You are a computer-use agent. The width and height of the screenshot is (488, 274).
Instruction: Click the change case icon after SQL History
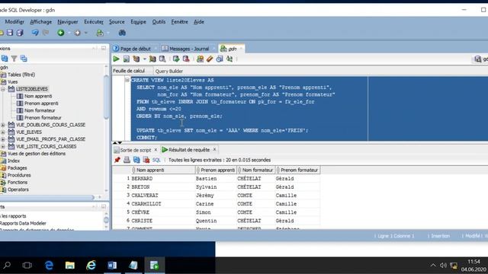[230, 59]
